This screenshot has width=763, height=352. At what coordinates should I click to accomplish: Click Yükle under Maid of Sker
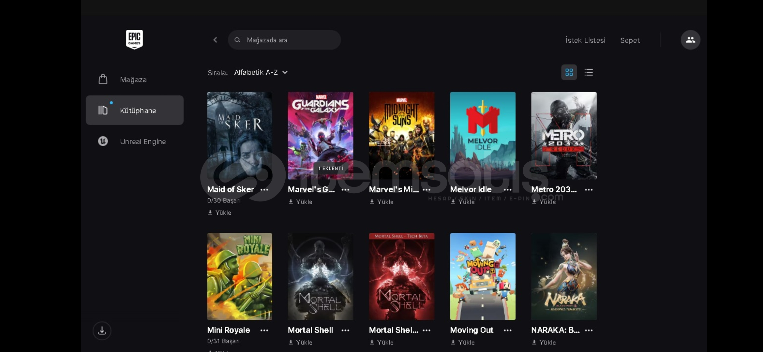(x=219, y=213)
